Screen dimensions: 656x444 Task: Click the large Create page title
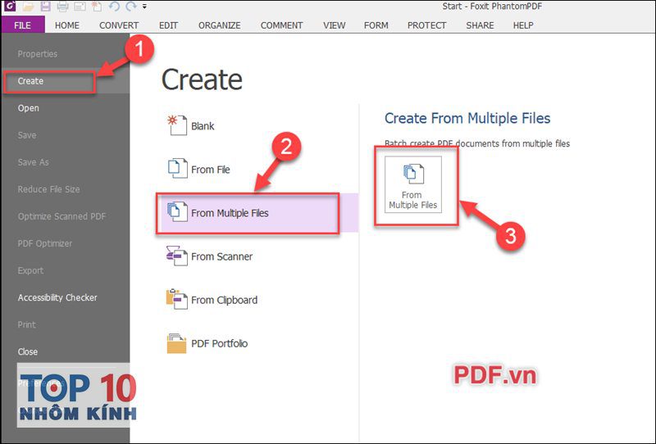[x=202, y=79]
